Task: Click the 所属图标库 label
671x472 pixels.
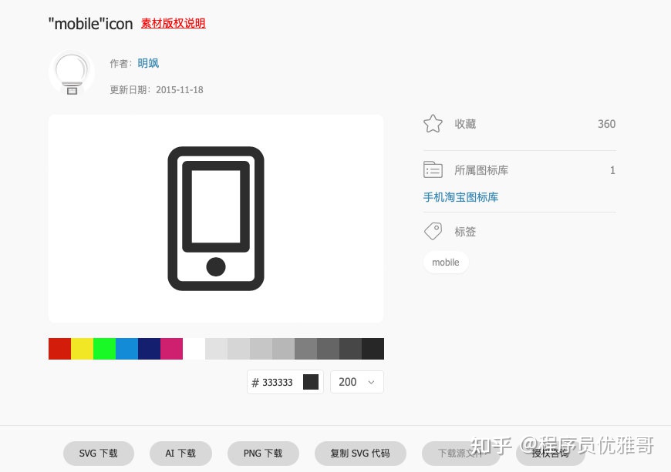Action: [x=481, y=170]
